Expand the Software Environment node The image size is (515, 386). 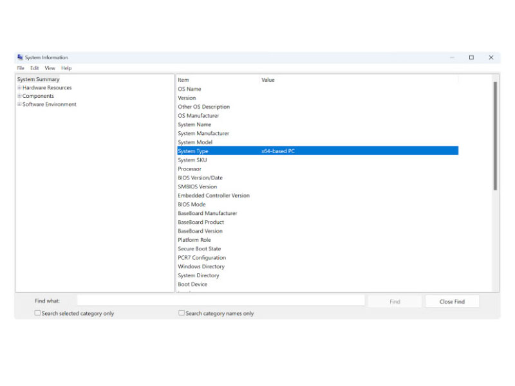coord(19,104)
